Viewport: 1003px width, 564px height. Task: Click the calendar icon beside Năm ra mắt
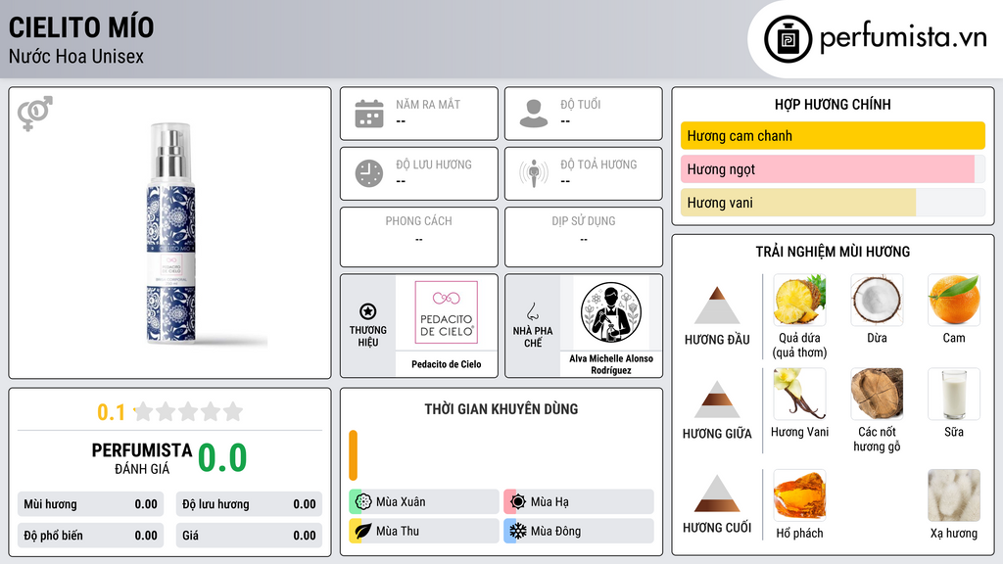[369, 114]
